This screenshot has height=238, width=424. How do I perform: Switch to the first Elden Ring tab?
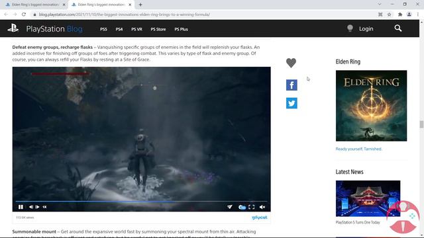pyautogui.click(x=35, y=5)
